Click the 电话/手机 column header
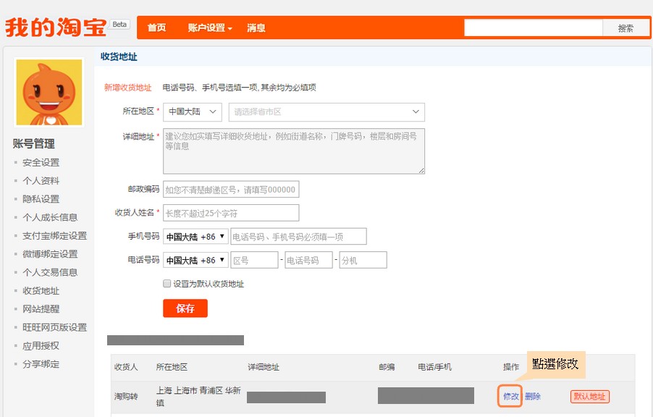This screenshot has width=653, height=417. [x=435, y=367]
